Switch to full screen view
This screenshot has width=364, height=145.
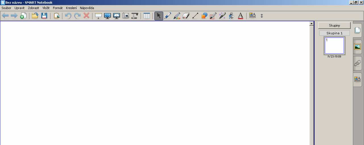coord(107,16)
